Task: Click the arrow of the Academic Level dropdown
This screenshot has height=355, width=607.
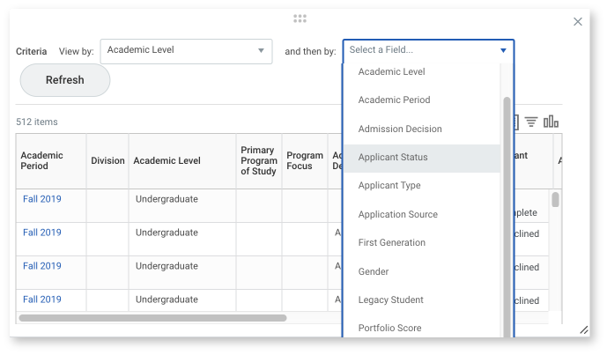Action: pyautogui.click(x=262, y=50)
